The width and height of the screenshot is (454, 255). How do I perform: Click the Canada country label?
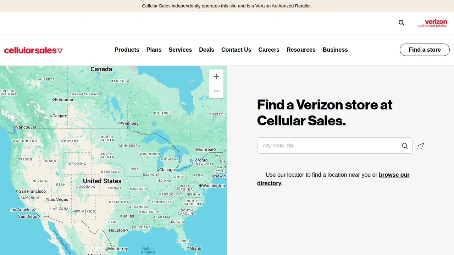pos(101,69)
